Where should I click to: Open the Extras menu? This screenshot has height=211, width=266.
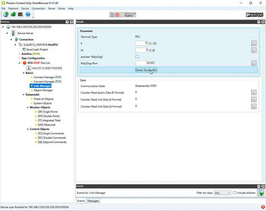61,8
